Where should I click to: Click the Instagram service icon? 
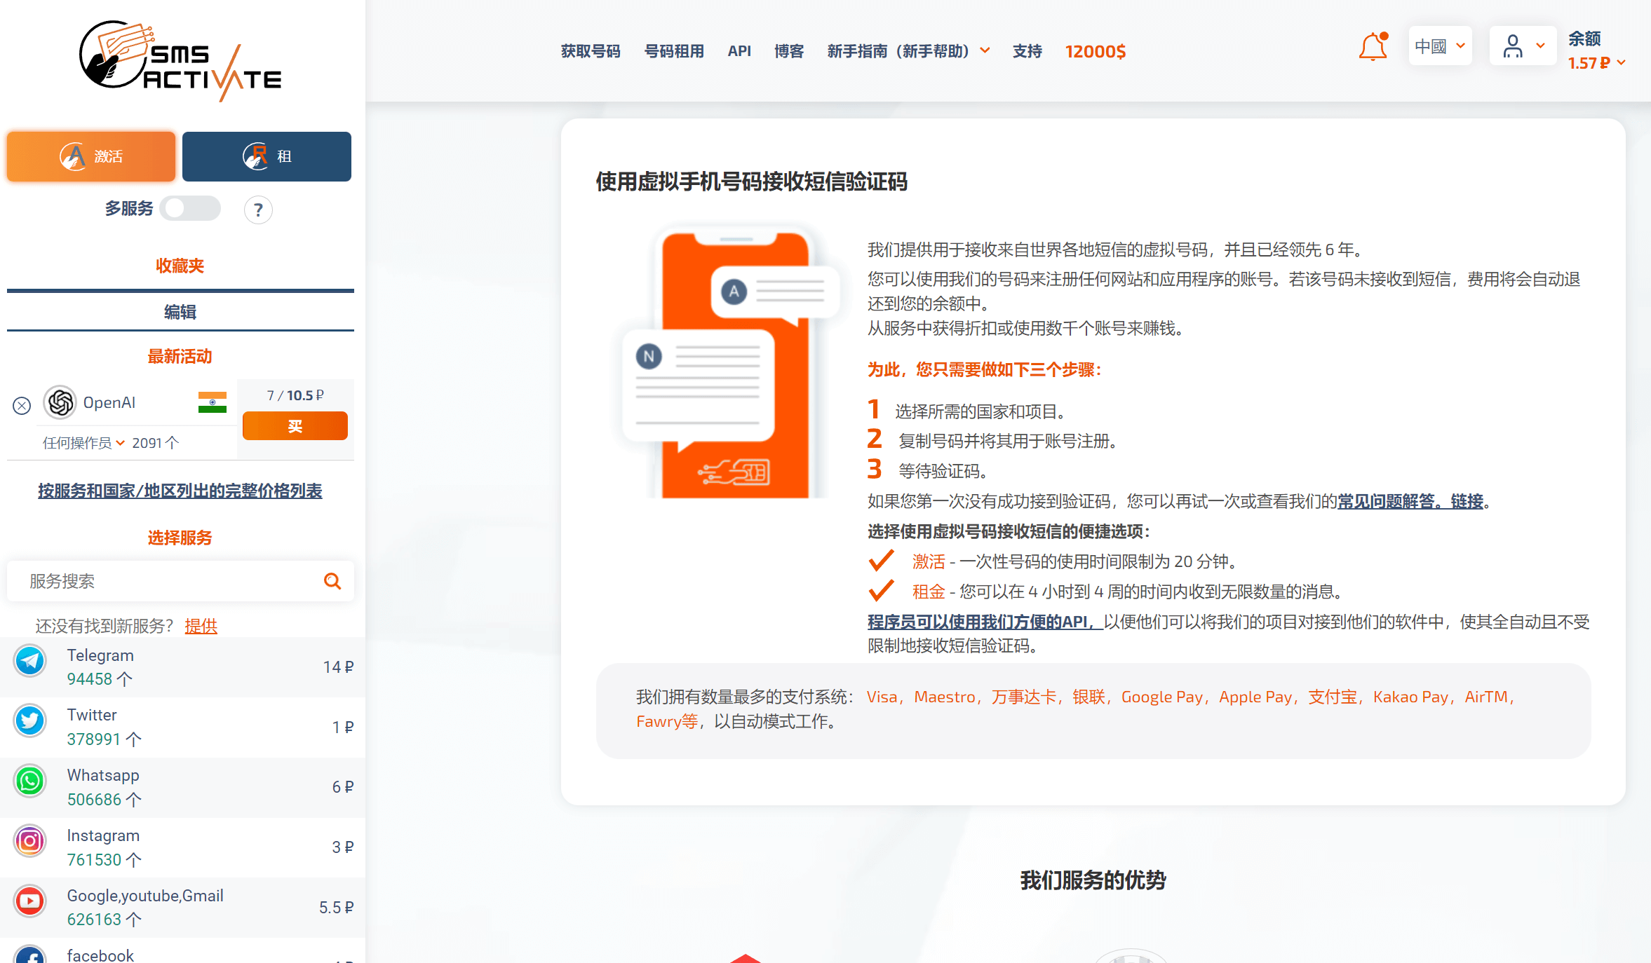click(30, 841)
